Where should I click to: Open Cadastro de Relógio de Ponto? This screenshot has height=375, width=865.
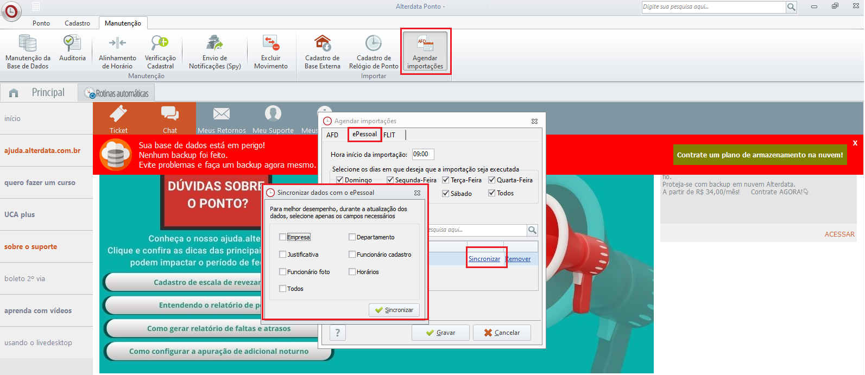coord(374,52)
